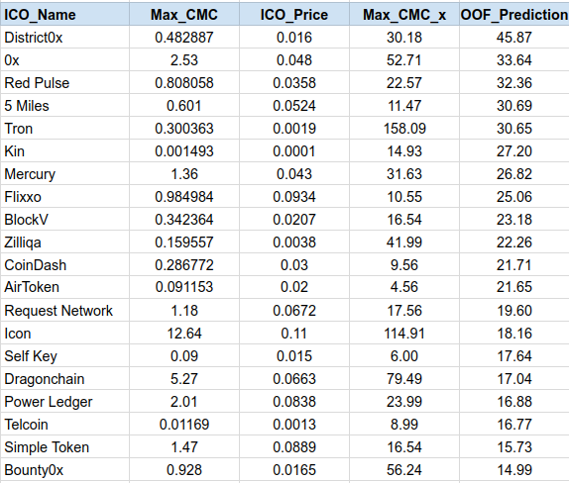Viewport: 569px width, 483px height.
Task: Select Tron's Max_CMC_x value 158.09
Action: pos(404,129)
